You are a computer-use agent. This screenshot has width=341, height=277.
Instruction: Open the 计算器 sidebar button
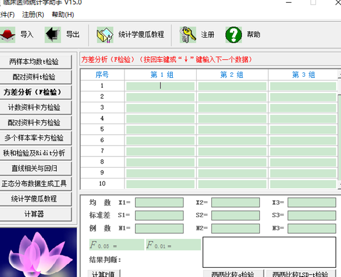(x=35, y=214)
